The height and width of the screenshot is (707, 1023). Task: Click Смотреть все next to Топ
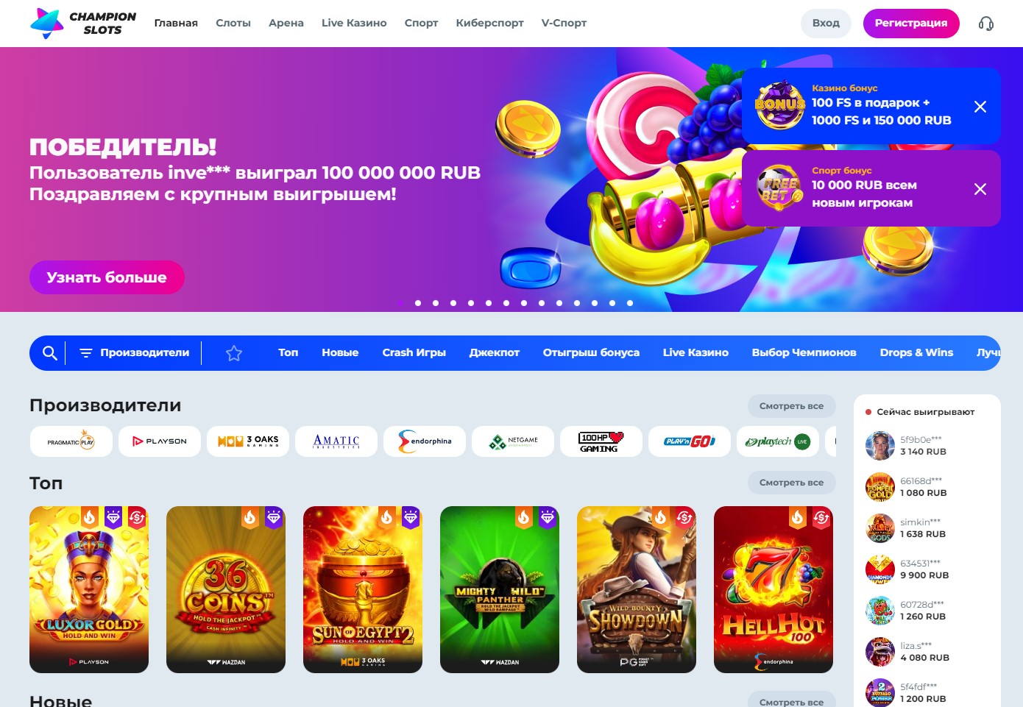click(x=792, y=483)
